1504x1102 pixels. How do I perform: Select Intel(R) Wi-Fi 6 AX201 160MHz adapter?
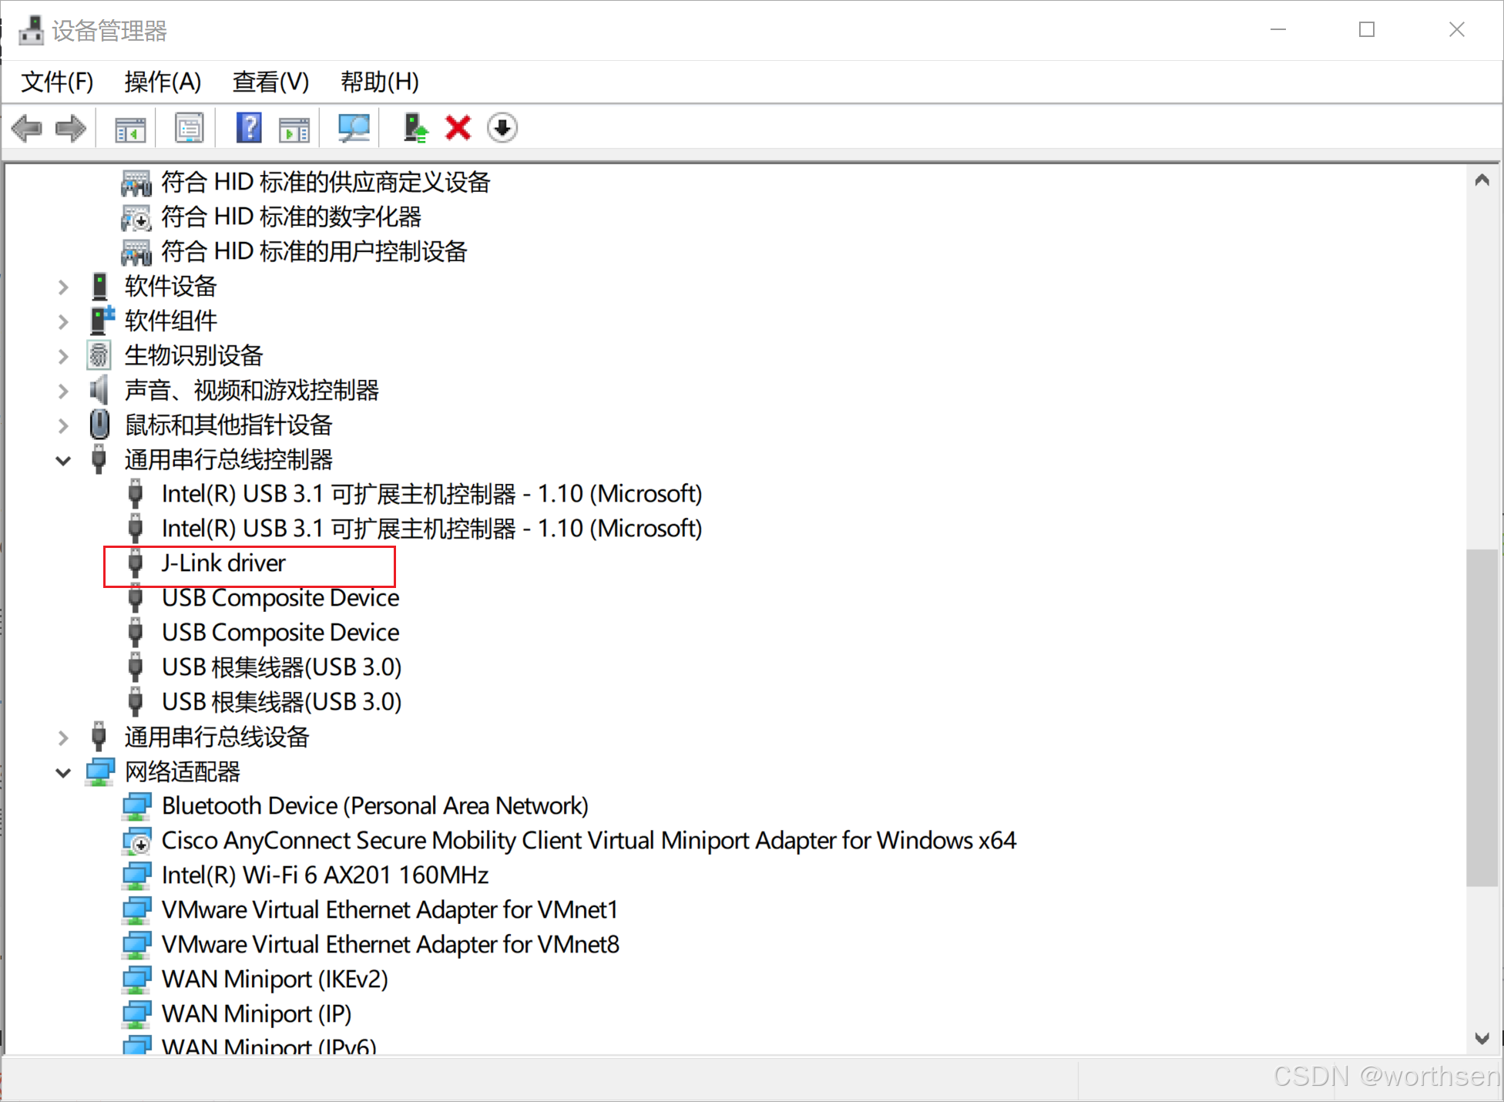coord(324,875)
